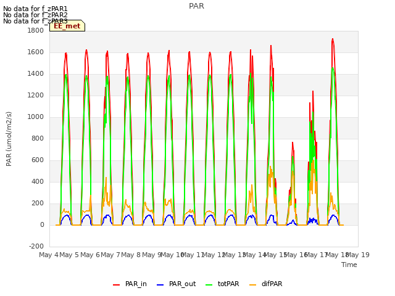Click the 1000 y-axis tick label
Screen dimensions: 395x296
click(36, 117)
